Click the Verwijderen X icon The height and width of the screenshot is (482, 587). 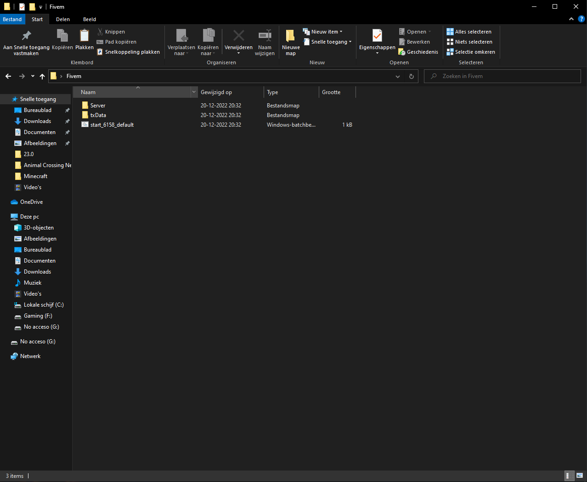click(x=239, y=36)
